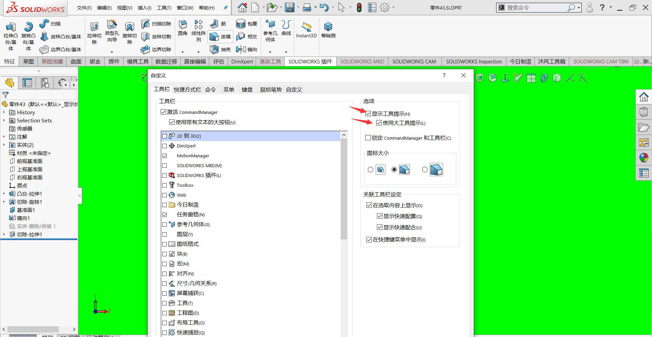Expand the 实体(2) tree node
Image resolution: width=652 pixels, height=337 pixels.
point(4,145)
